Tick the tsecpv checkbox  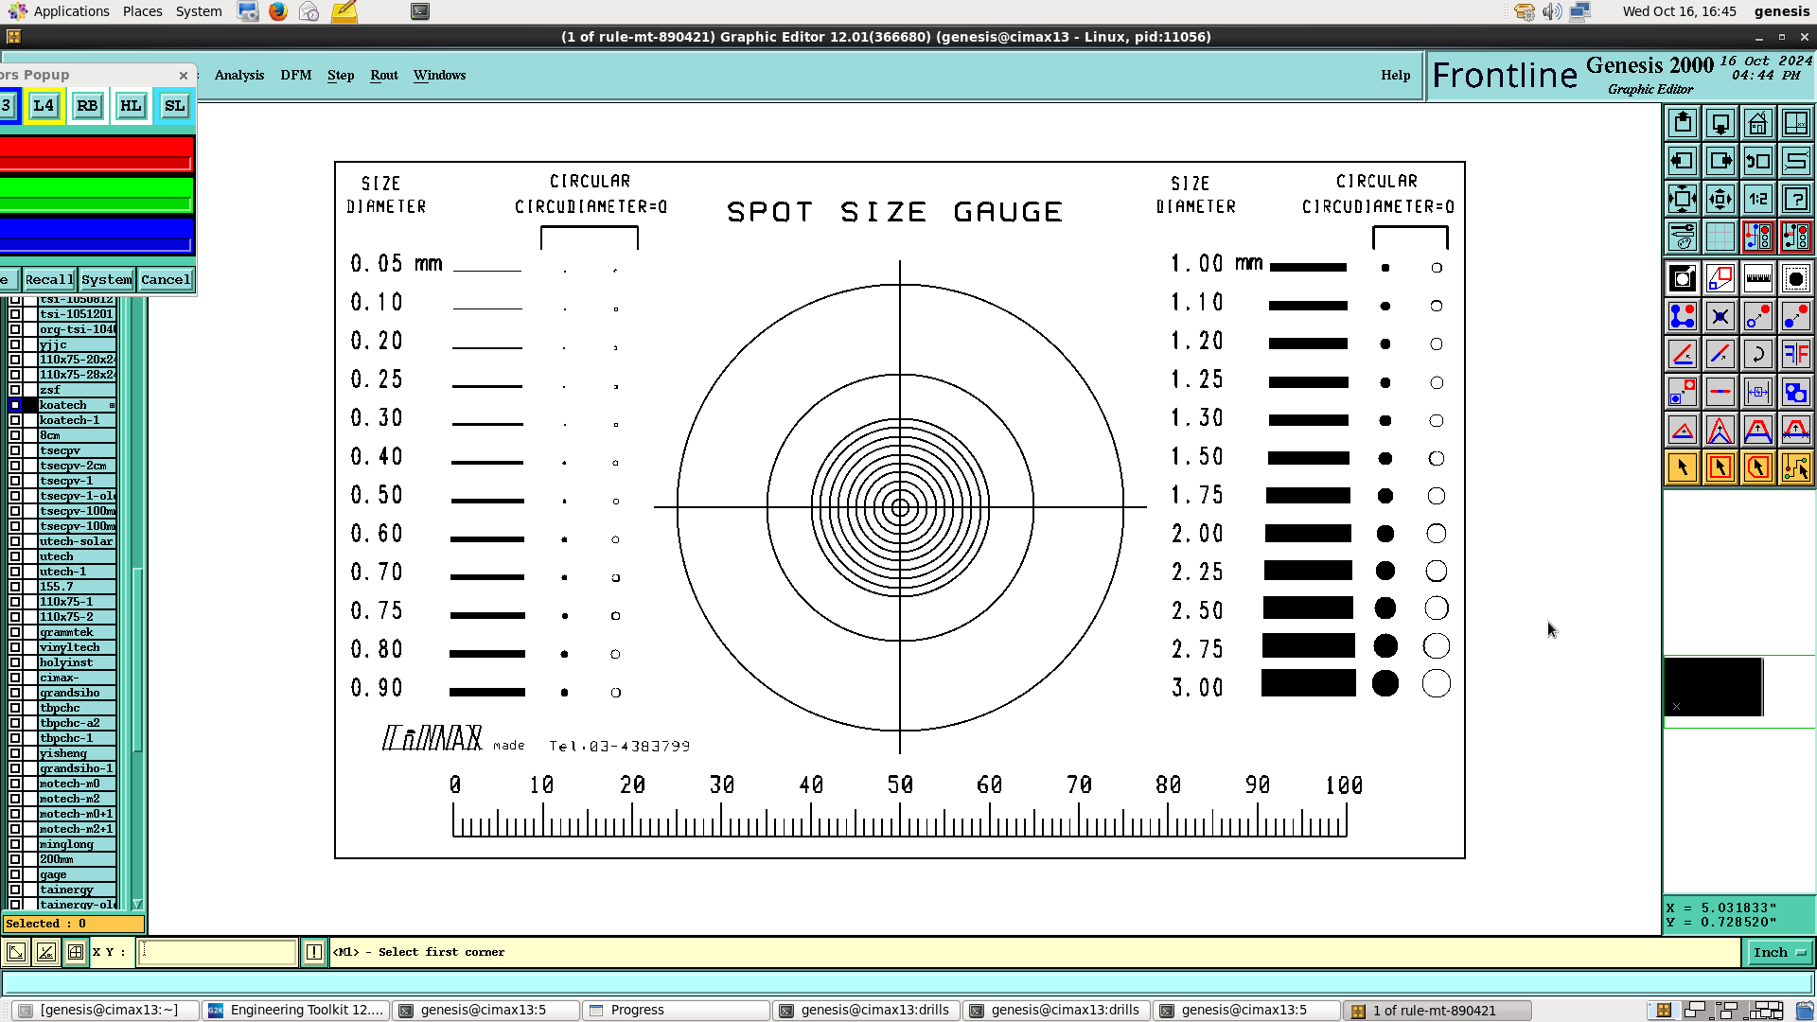(15, 450)
